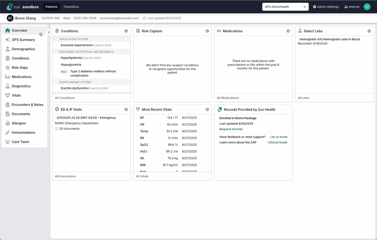Click the Let us know link
The image size is (377, 240).
pos(279,137)
